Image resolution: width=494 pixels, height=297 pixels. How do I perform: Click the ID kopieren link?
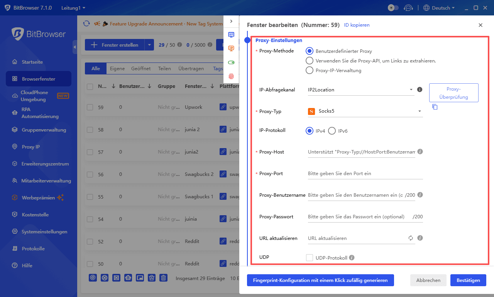tap(357, 25)
